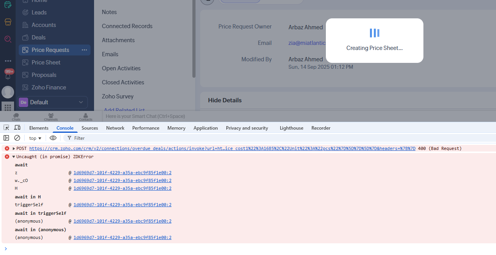Click the Price Sheet module icon
Viewport: 496px width, 255px height.
click(x=25, y=62)
